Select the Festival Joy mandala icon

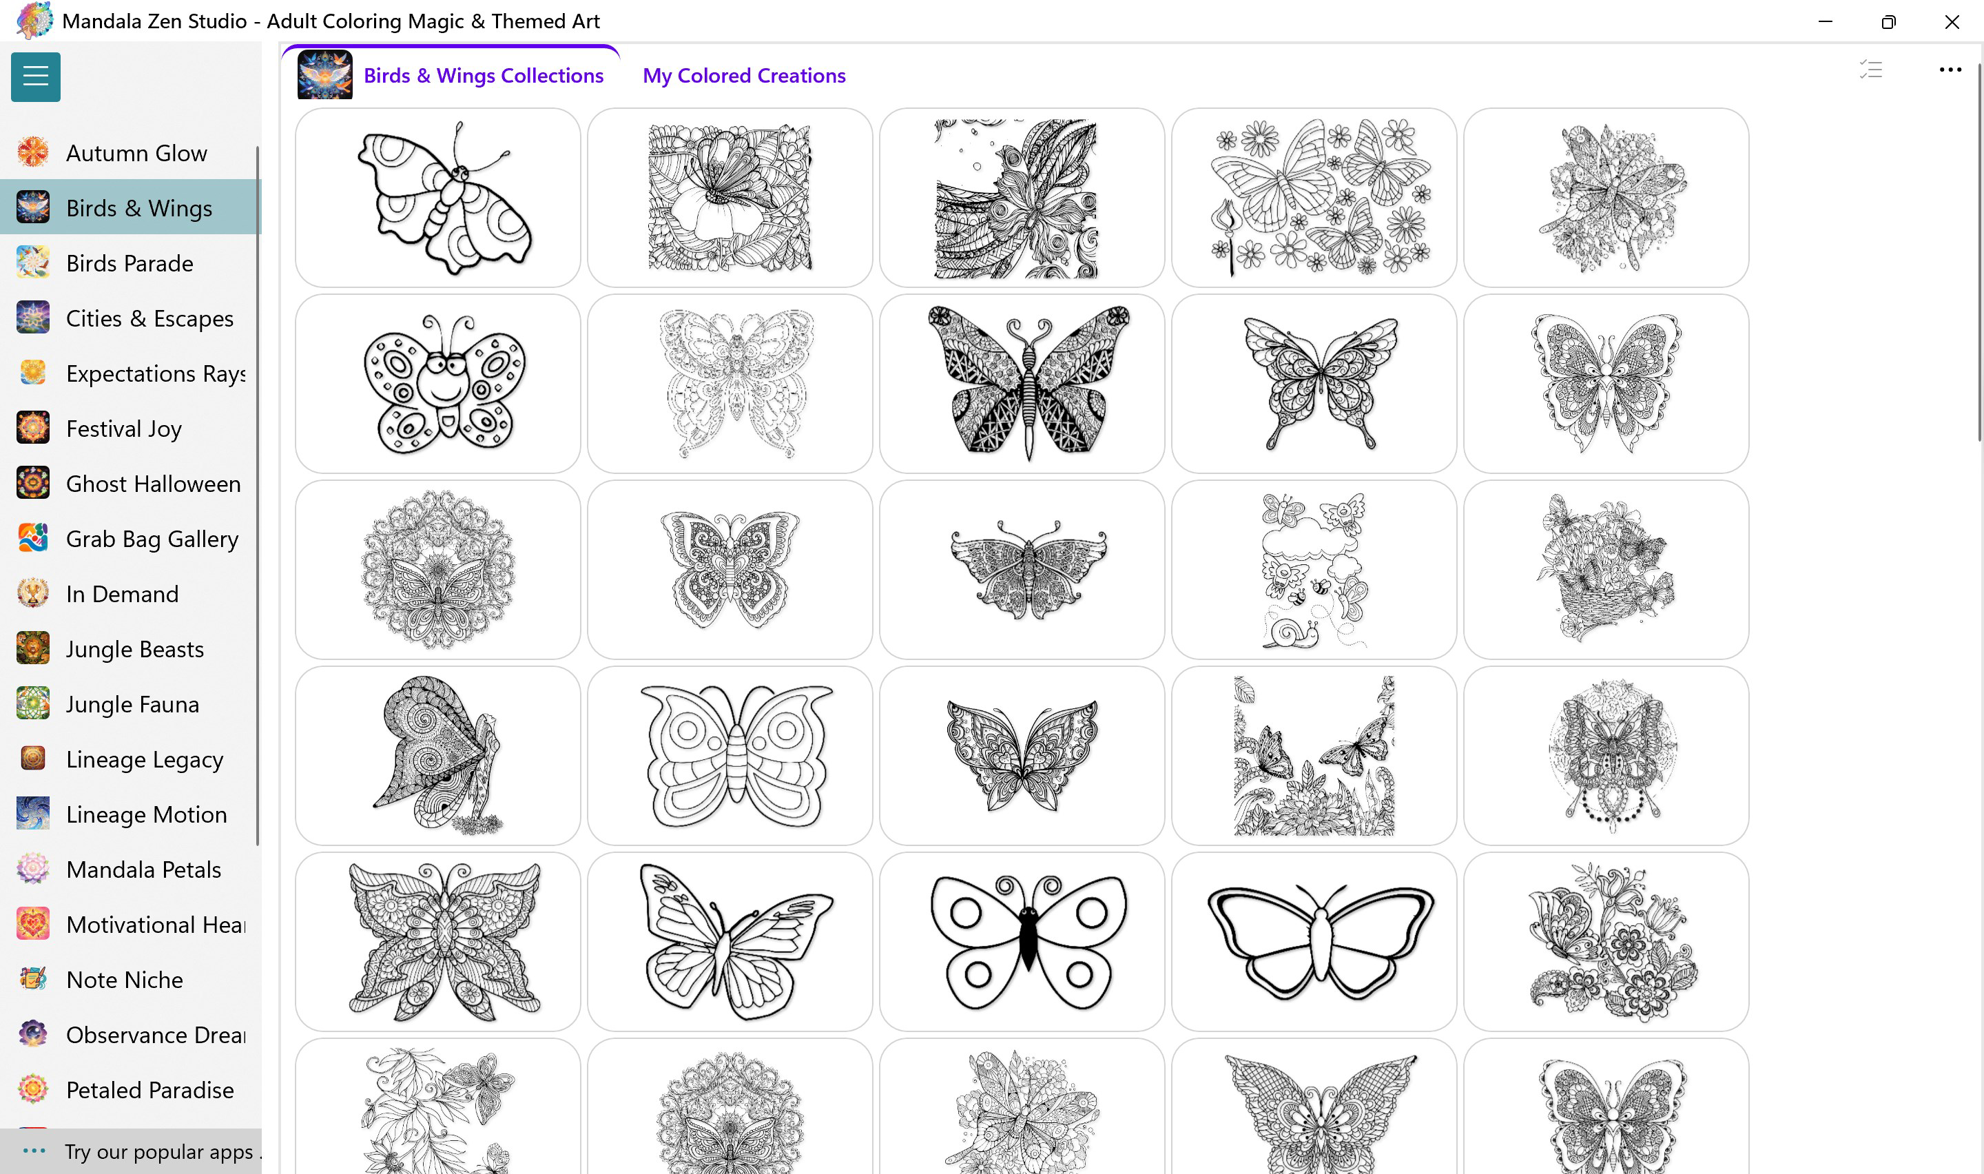tap(32, 427)
